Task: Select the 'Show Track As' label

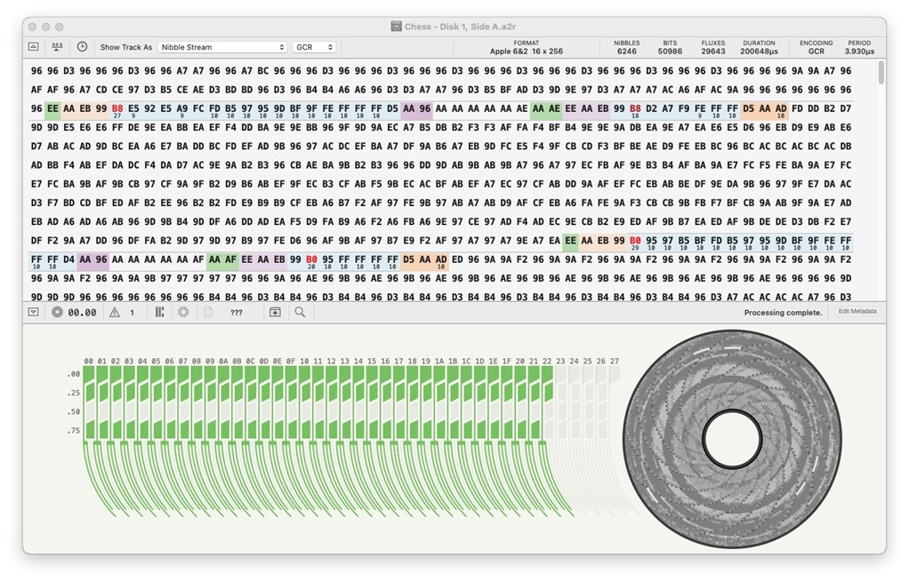Action: pyautogui.click(x=125, y=47)
